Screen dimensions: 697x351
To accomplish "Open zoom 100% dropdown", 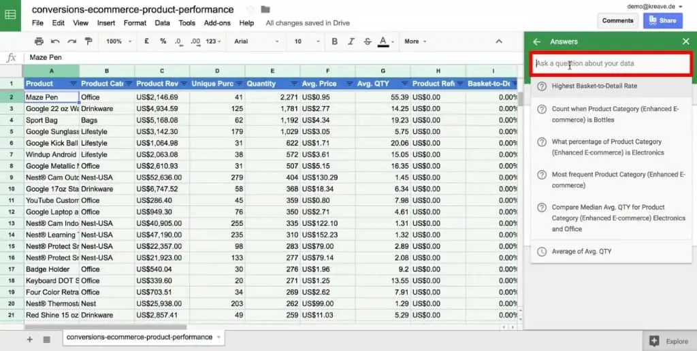I will [x=118, y=41].
